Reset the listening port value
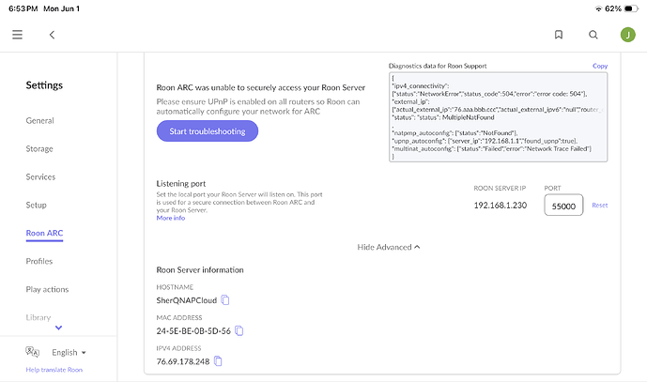Screen dimensions: 647x382 coord(599,205)
